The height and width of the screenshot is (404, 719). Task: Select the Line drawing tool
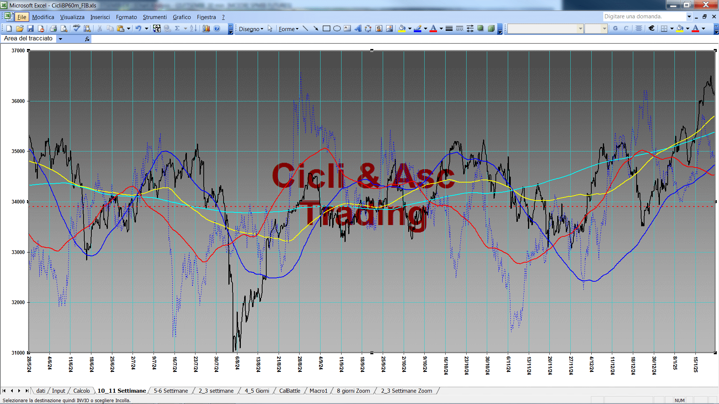tap(305, 29)
